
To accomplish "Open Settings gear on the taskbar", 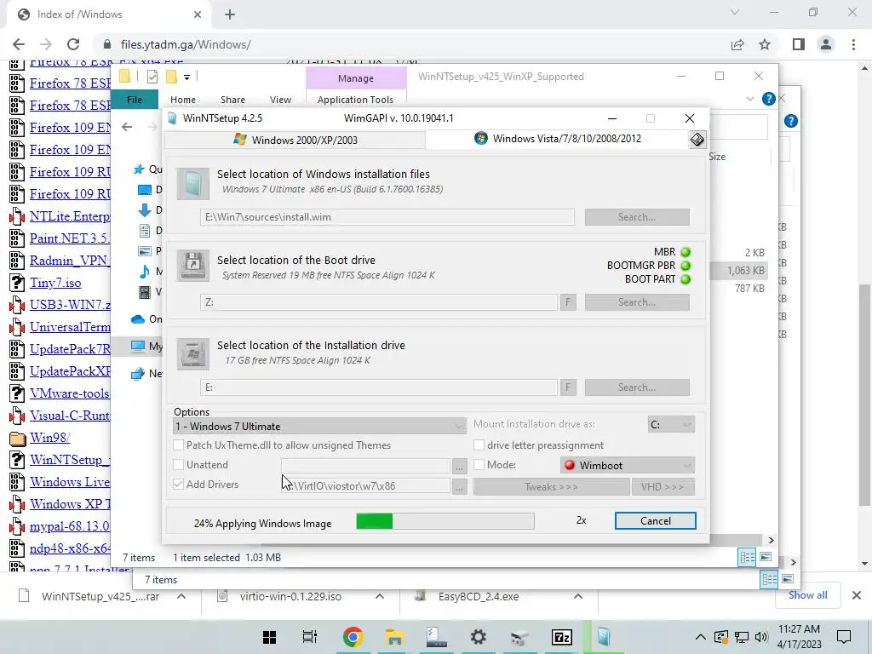I will 478,637.
